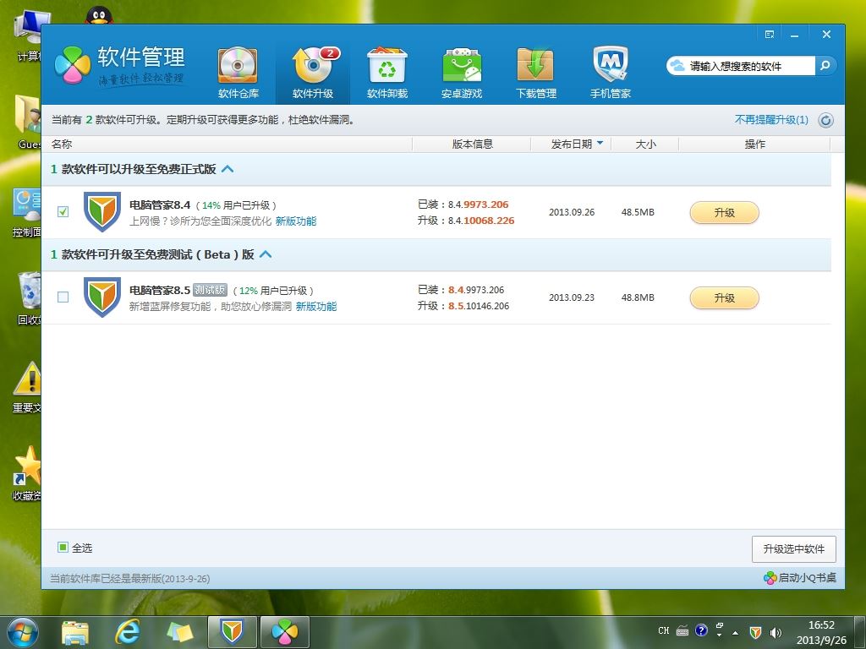
Task: Click the 操作 column header
Action: point(754,144)
